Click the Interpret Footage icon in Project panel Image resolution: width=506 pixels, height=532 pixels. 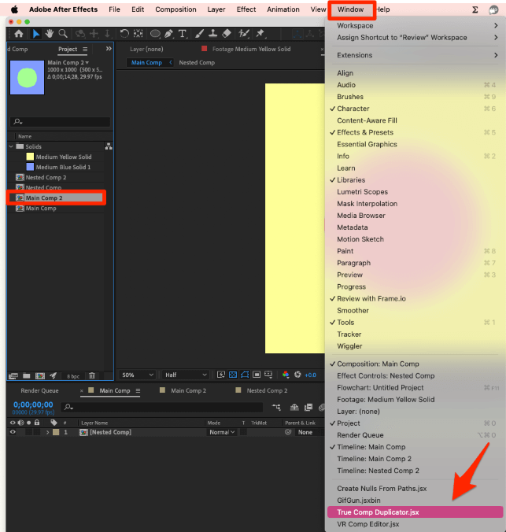[x=13, y=375]
